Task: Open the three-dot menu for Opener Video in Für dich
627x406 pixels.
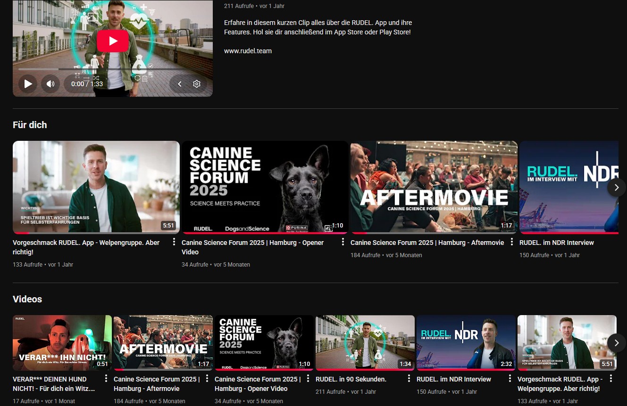Action: click(x=343, y=242)
